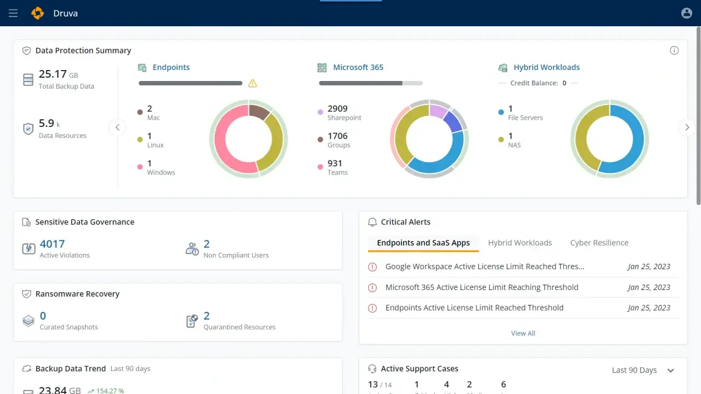
Task: Open the Endpoints summary link
Action: tap(171, 67)
